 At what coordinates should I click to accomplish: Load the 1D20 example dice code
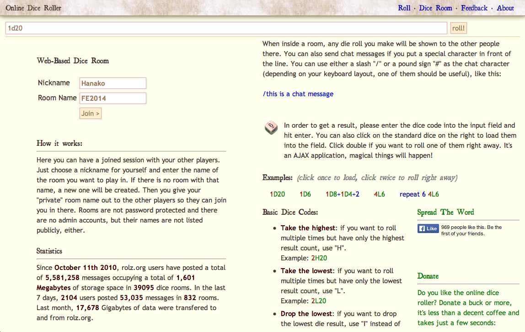coord(277,194)
